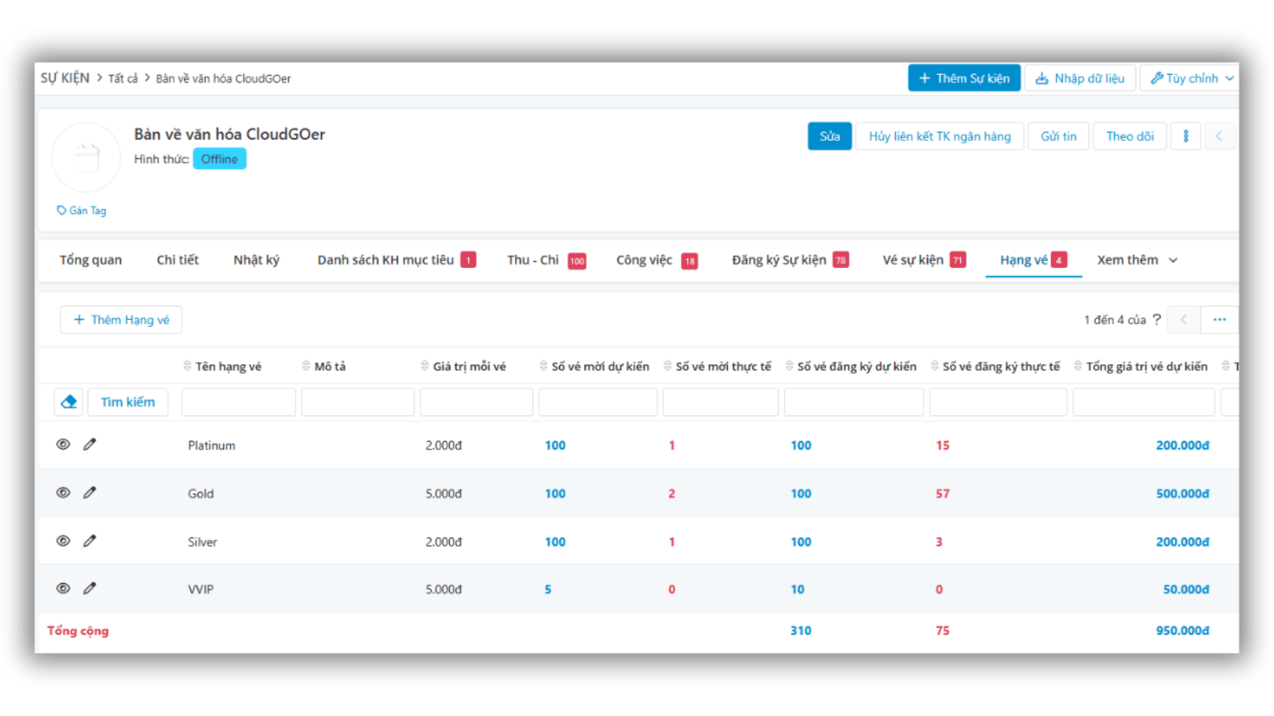
Task: Expand the Xem thêm tab menu
Action: [x=1136, y=260]
